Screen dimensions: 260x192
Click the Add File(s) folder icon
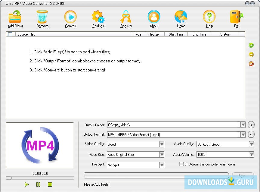point(15,17)
